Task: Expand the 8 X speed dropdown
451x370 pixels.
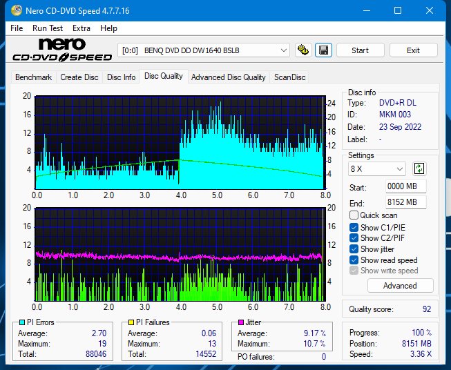Action: 377,168
